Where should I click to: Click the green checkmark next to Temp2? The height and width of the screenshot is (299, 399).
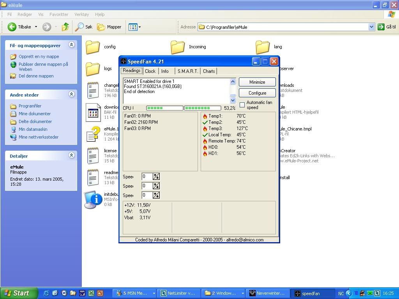(x=205, y=122)
